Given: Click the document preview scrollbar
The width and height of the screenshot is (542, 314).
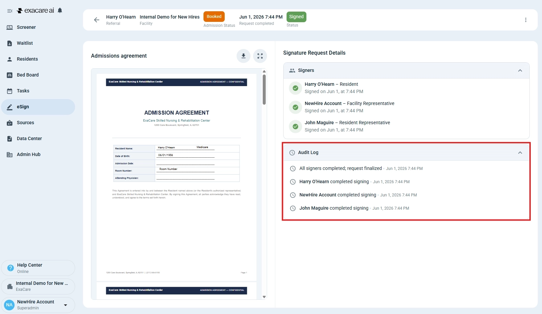Looking at the screenshot, I should (264, 89).
